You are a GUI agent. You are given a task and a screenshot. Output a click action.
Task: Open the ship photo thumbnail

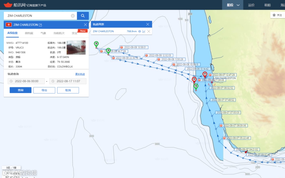coord(76,47)
